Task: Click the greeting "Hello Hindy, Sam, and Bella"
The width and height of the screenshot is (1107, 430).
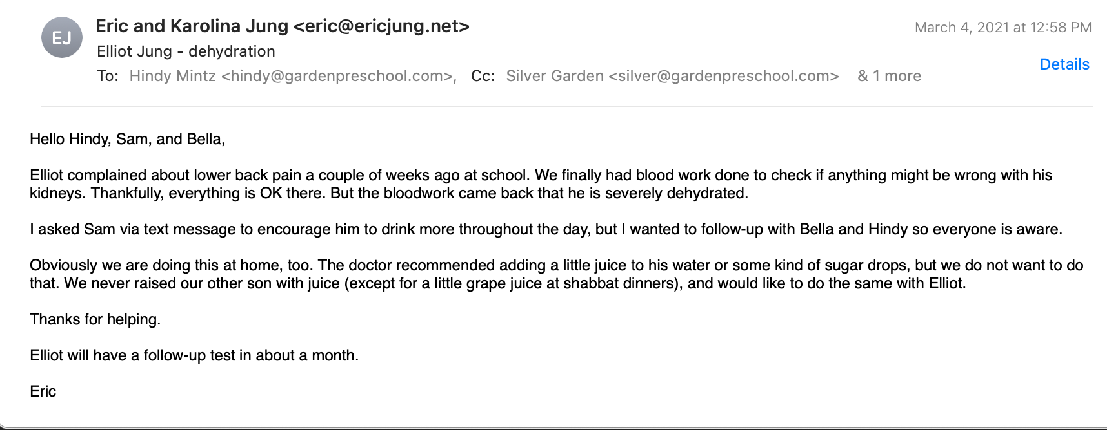Action: click(x=127, y=139)
